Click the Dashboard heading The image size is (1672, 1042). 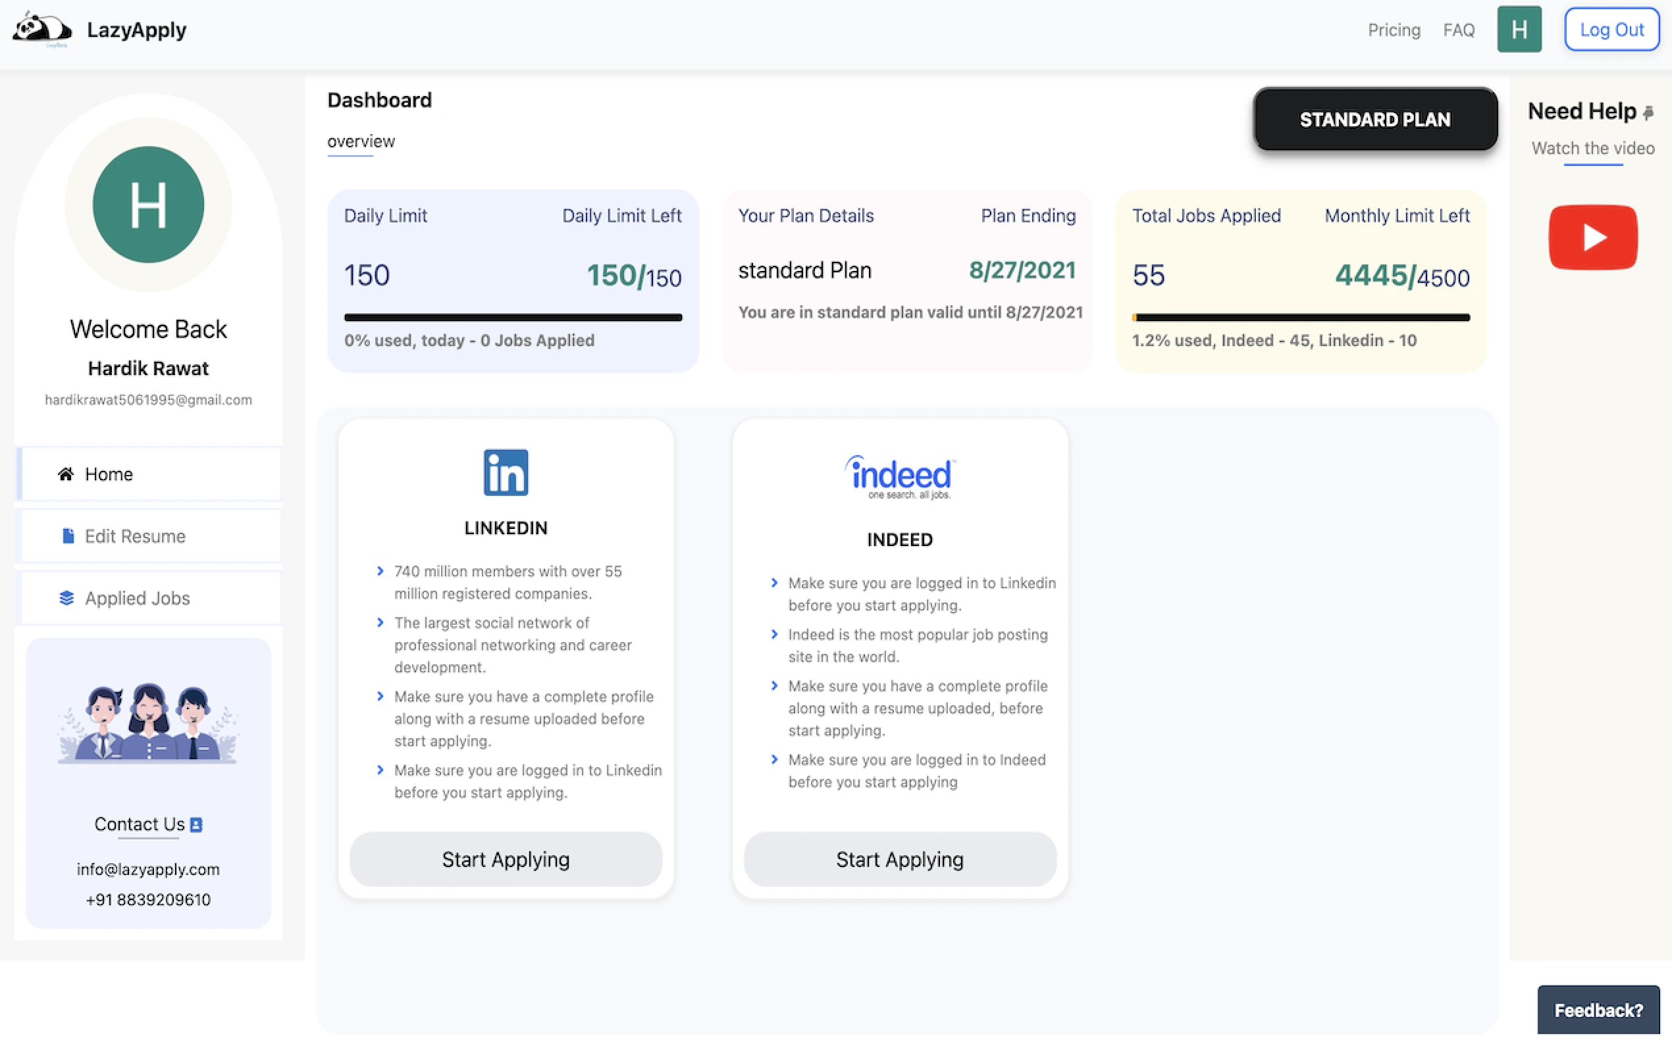pos(379,101)
